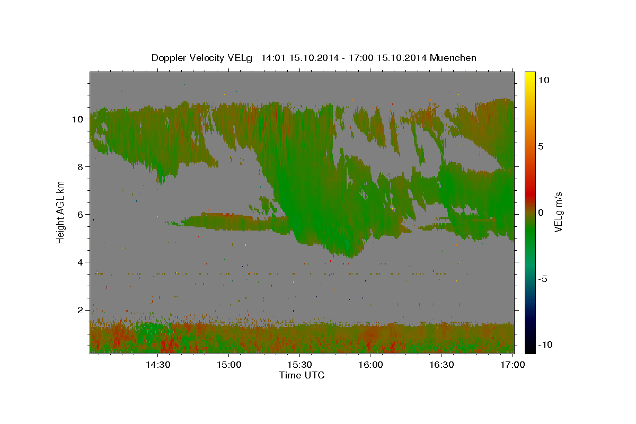Image resolution: width=636 pixels, height=424 pixels.
Task: Click the colorbar tick label 0
Action: pos(541,213)
